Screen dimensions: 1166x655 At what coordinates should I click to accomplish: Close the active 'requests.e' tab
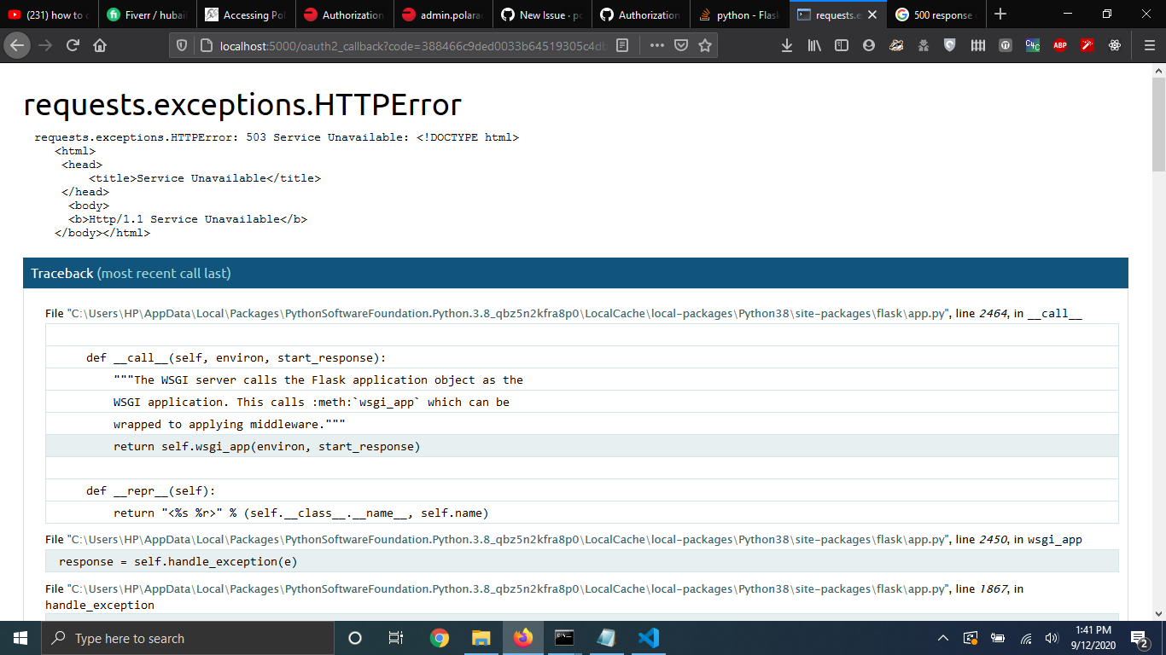tap(872, 14)
